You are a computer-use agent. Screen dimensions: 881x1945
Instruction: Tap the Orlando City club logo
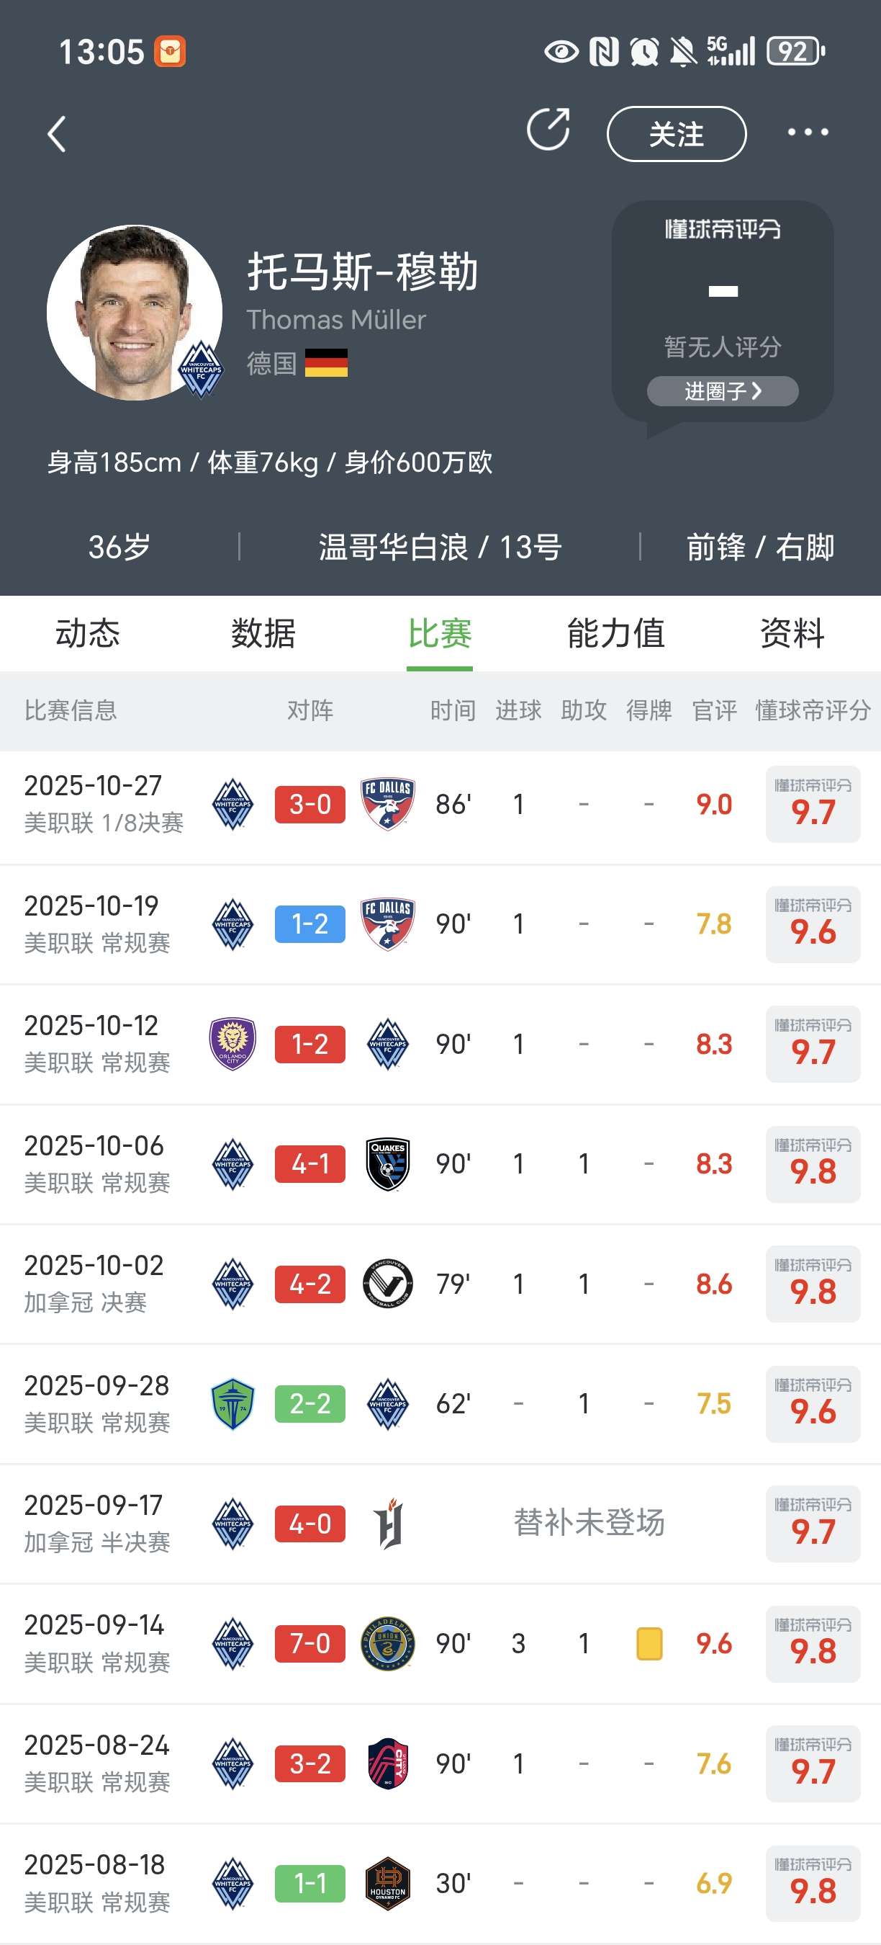click(x=232, y=1044)
